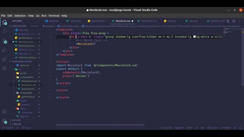Image resolution: width=244 pixels, height=137 pixels.
Task: Open Source Control view in activity bar
Action: click(x=4, y=41)
